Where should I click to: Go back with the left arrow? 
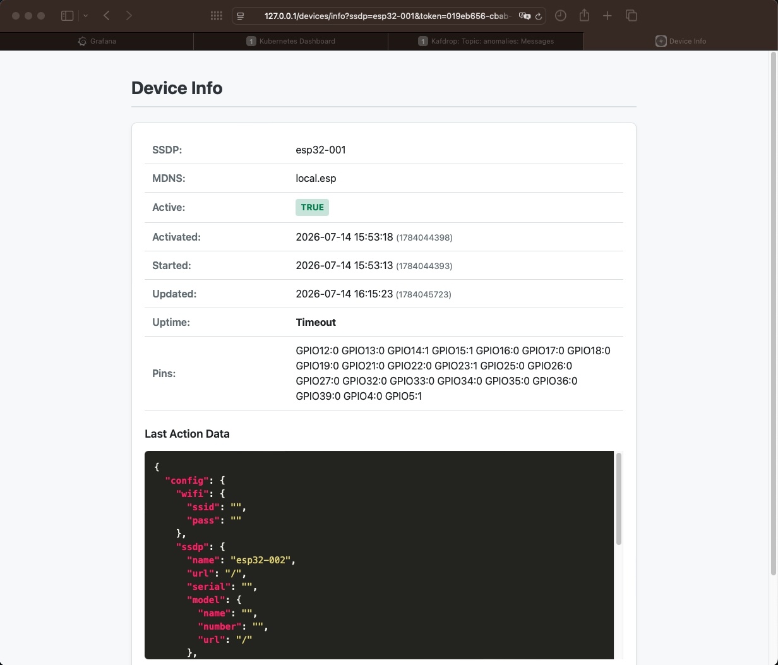(x=107, y=16)
